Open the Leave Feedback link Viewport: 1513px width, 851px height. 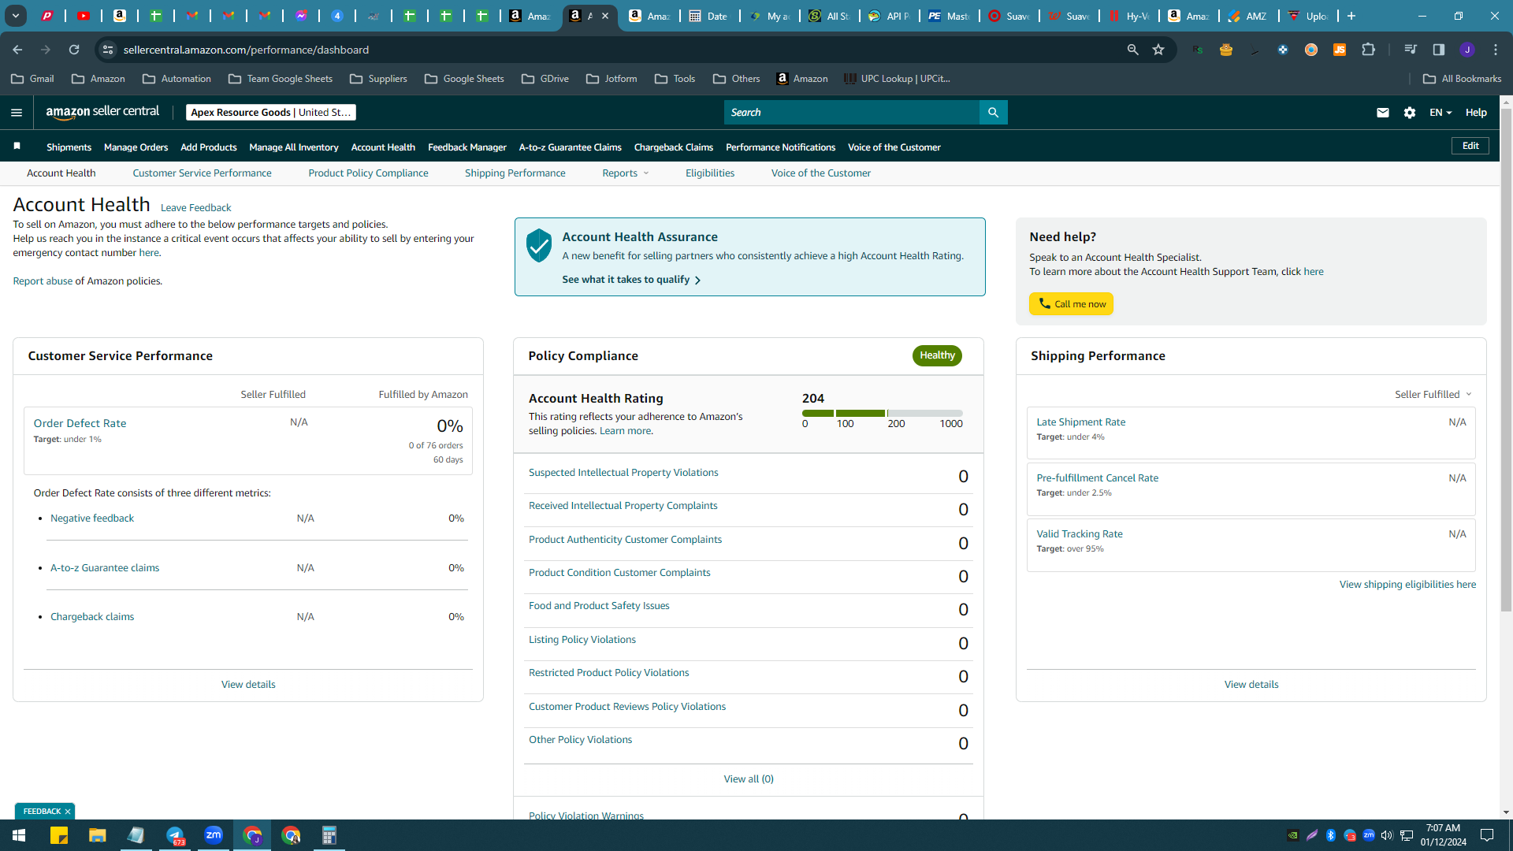[195, 208]
